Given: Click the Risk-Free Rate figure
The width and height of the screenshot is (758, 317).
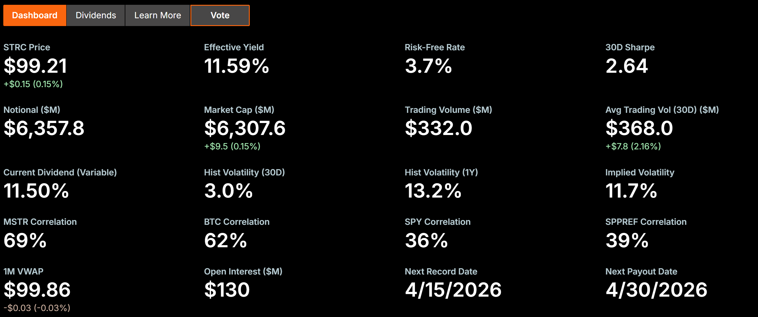Looking at the screenshot, I should tap(428, 66).
